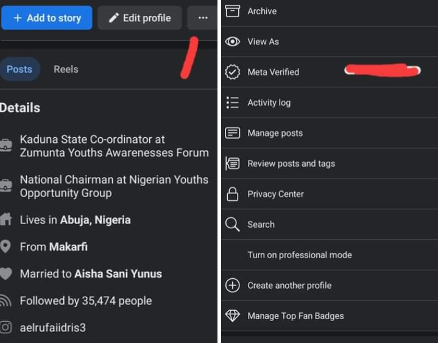Open Aisha Sani Yunus profile link
This screenshot has width=438, height=343.
pos(118,274)
